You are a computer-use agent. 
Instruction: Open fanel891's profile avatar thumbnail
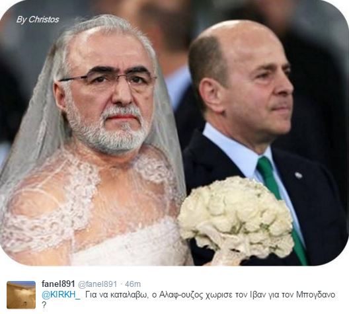click(21, 295)
